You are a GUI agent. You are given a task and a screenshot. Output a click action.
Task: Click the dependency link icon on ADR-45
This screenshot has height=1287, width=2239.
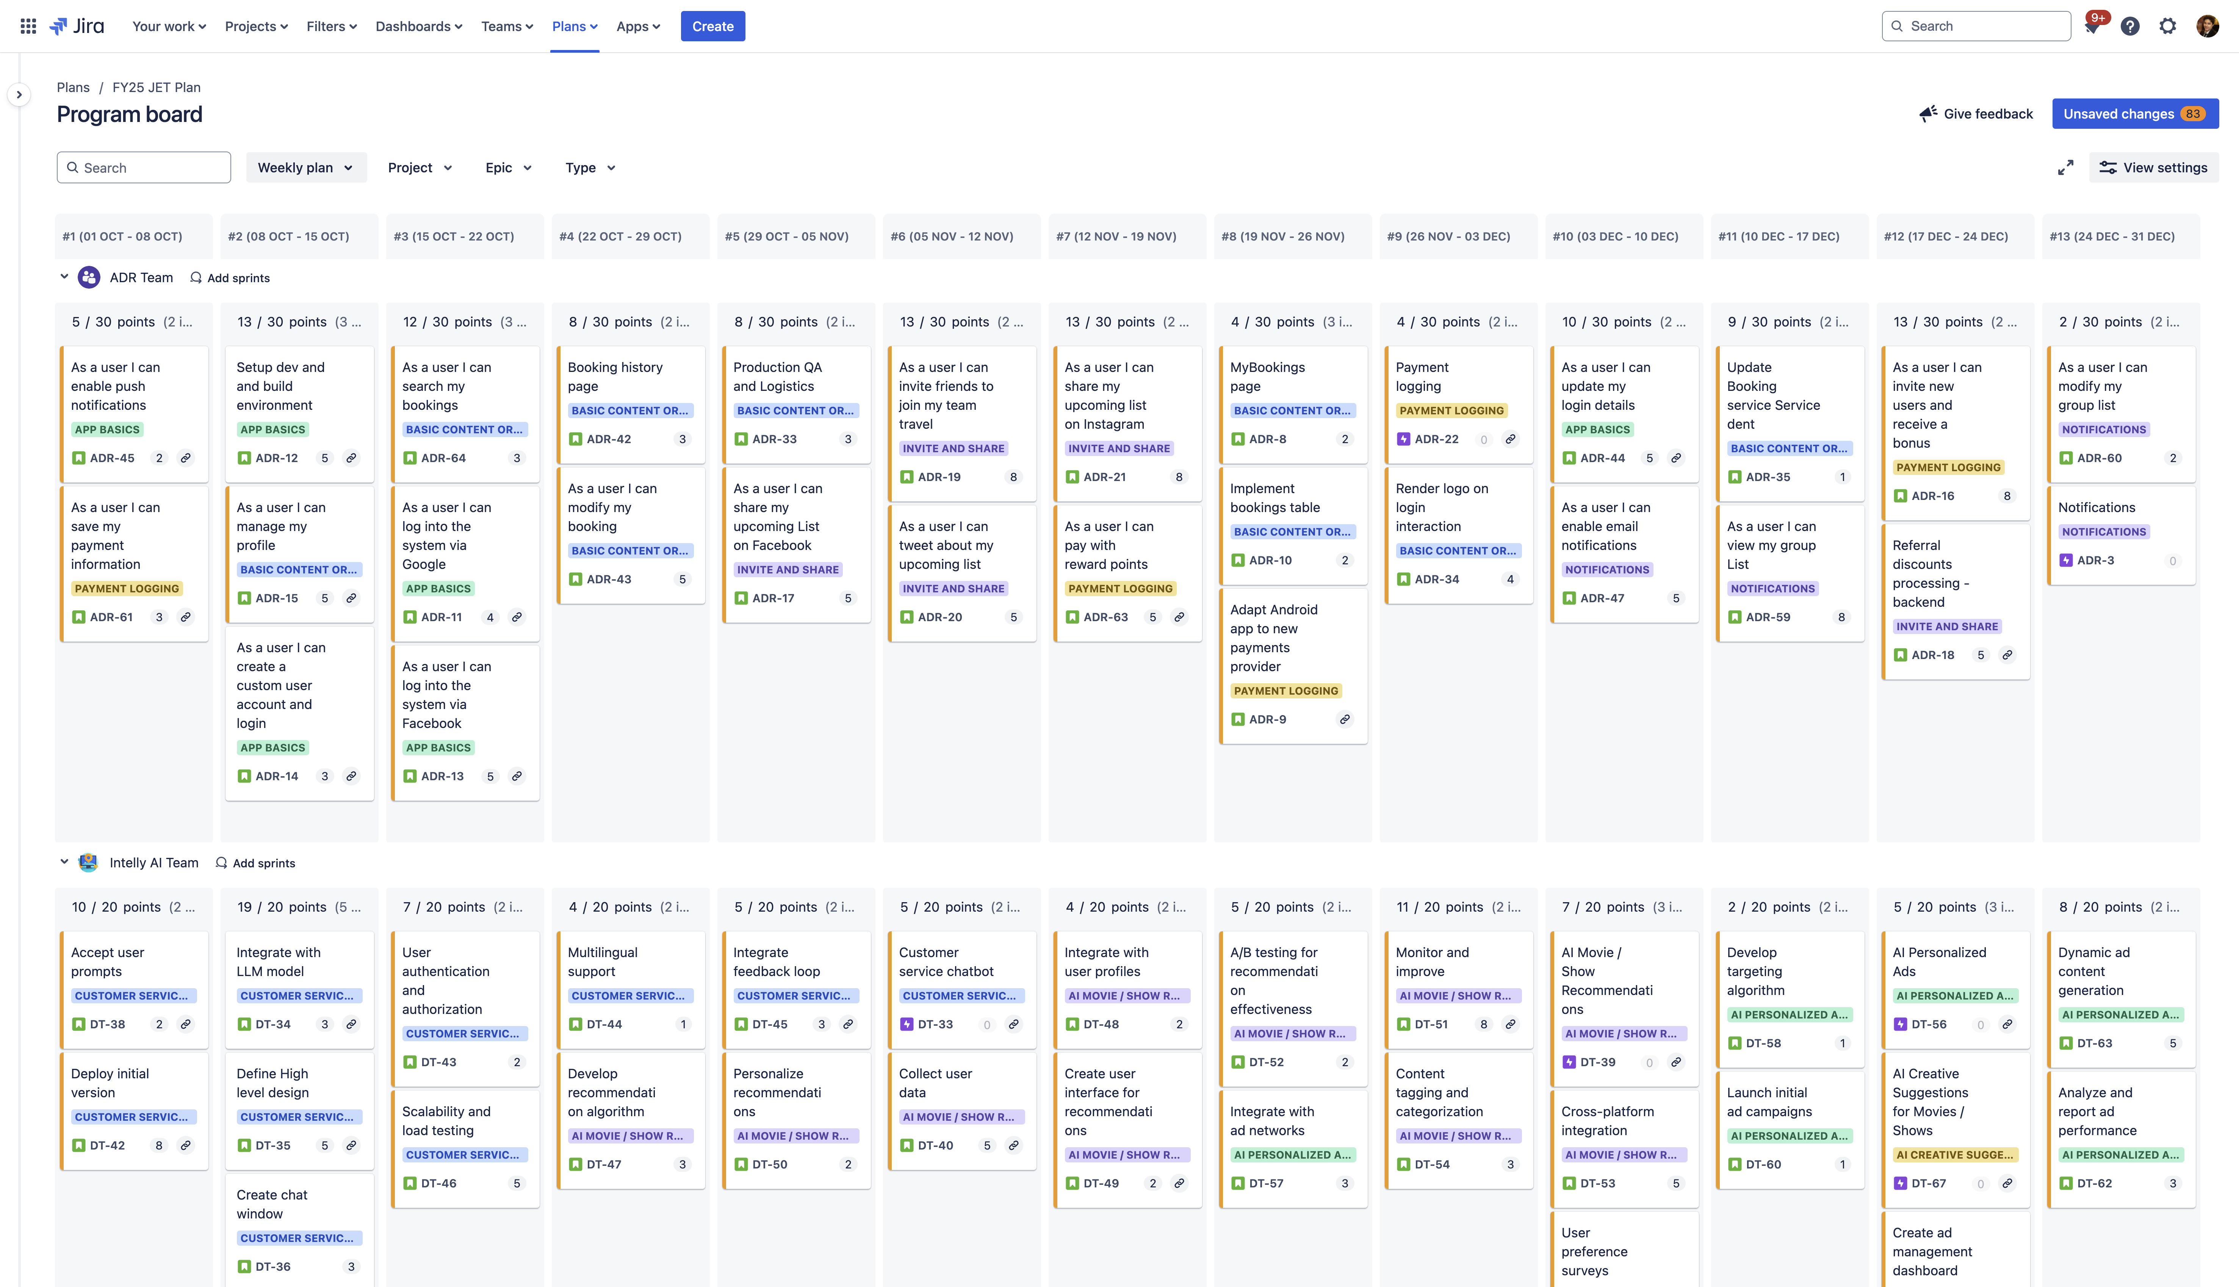186,458
